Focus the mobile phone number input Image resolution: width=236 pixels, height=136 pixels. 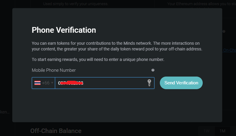tap(114, 83)
